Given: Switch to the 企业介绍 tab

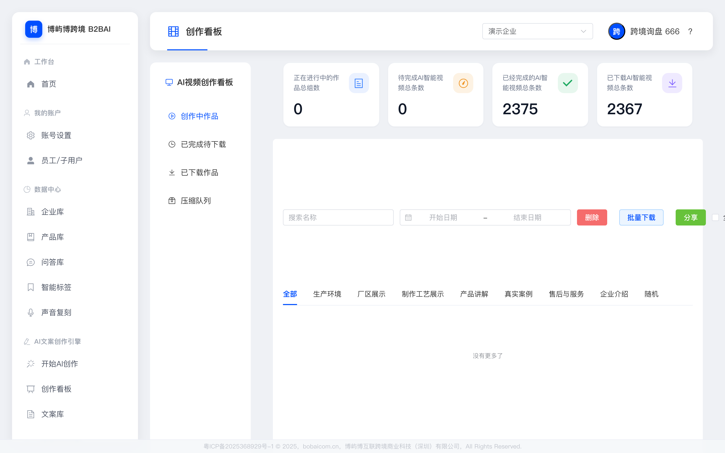Looking at the screenshot, I should (x=614, y=294).
